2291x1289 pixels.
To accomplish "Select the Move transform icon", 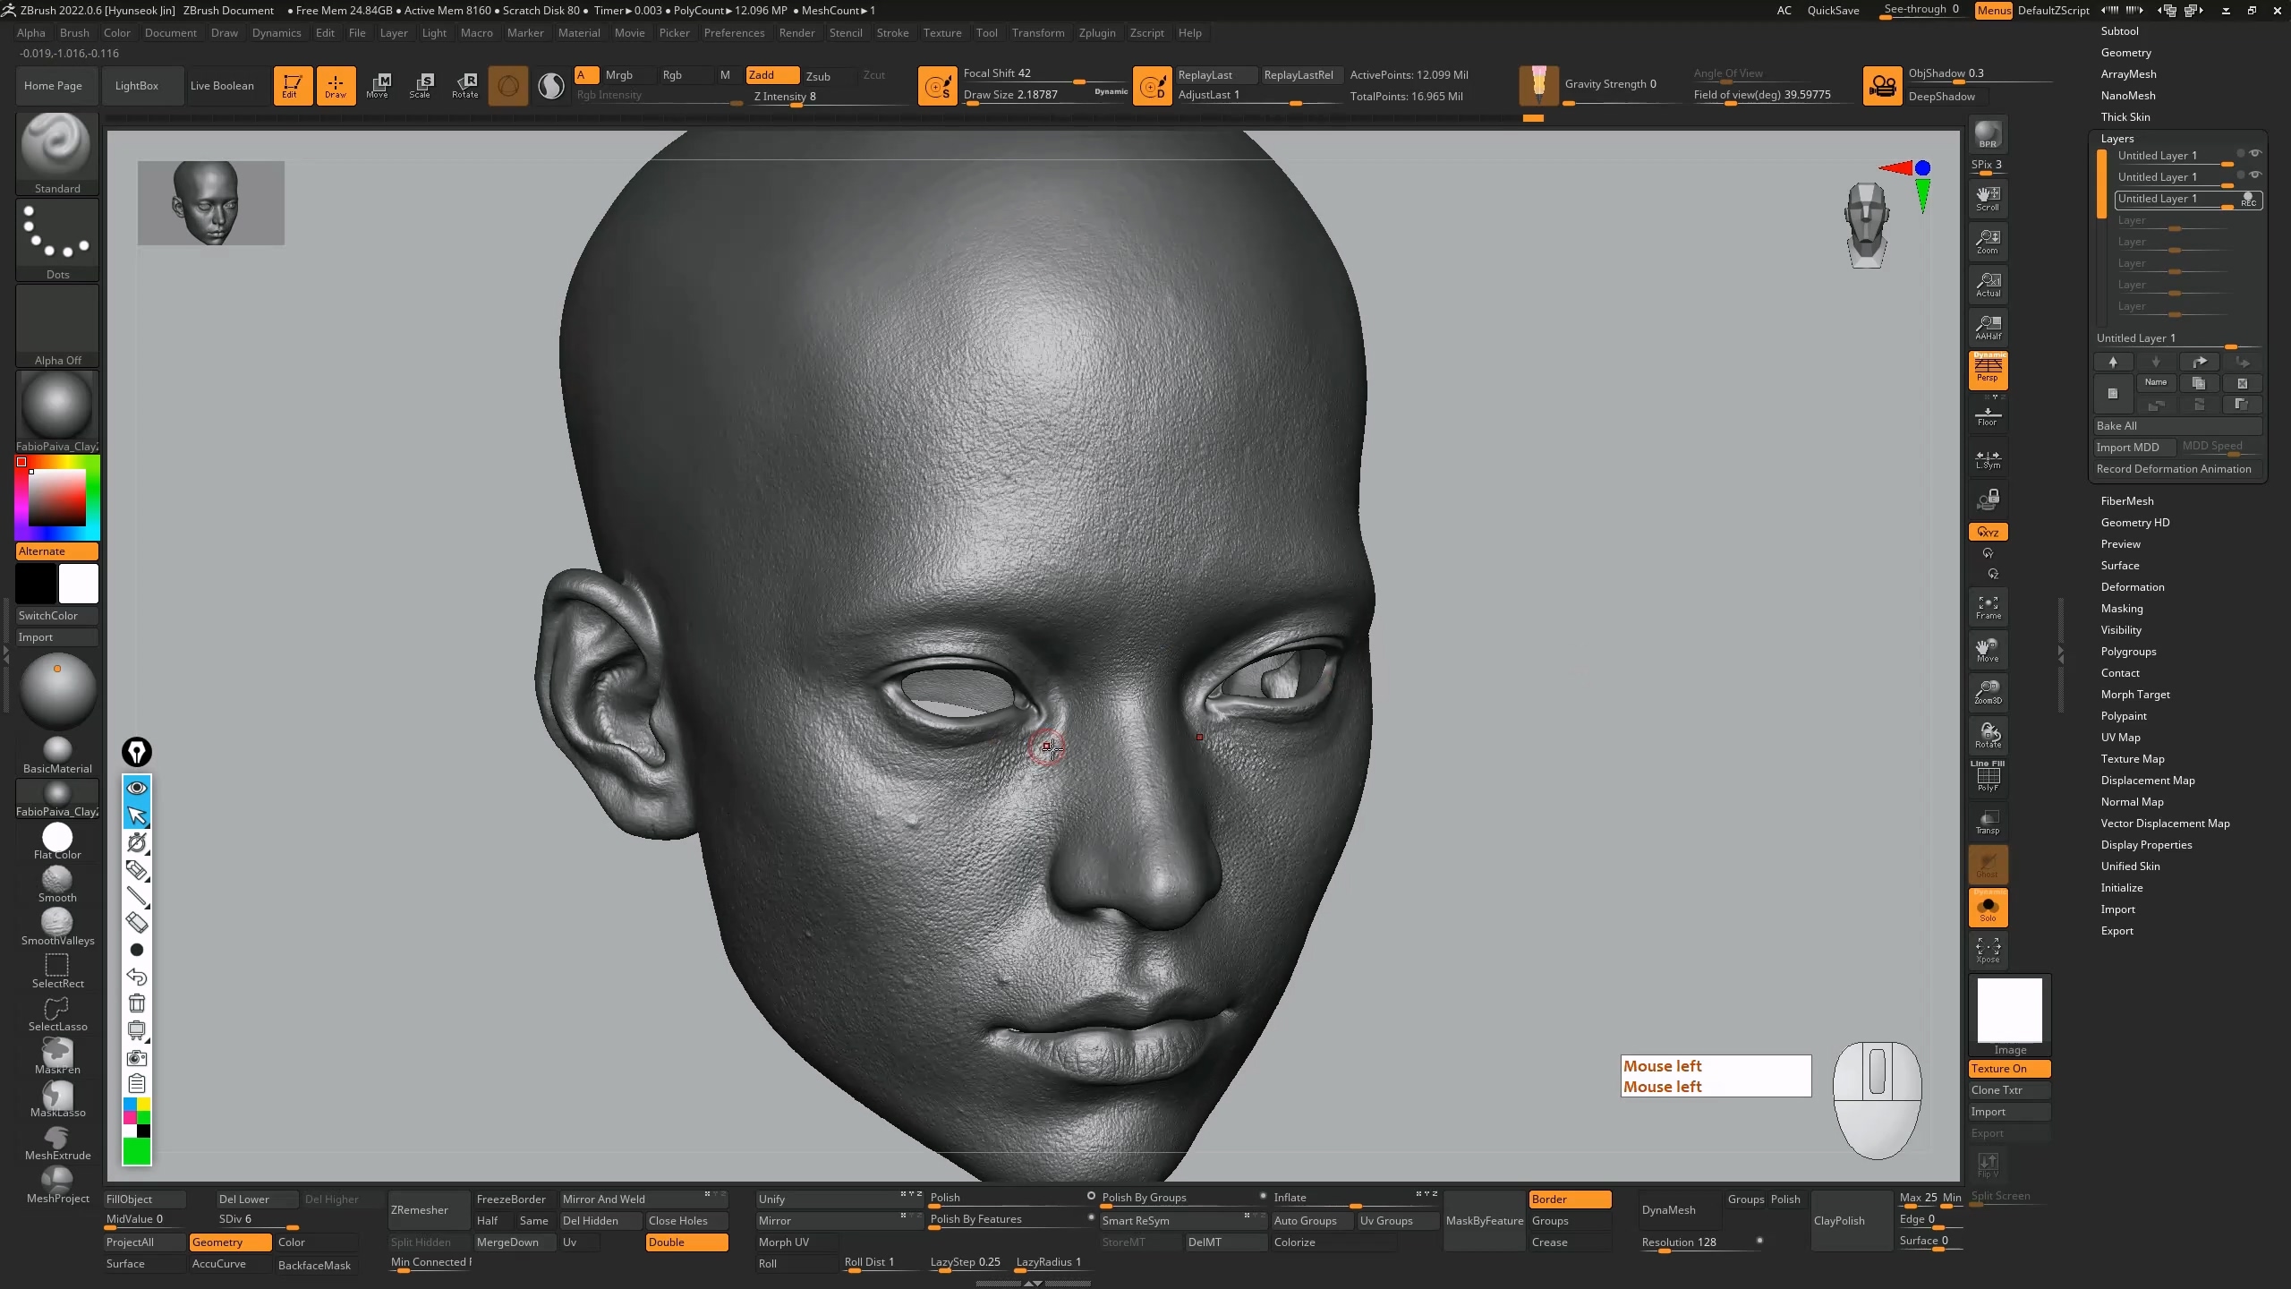I will pyautogui.click(x=378, y=85).
